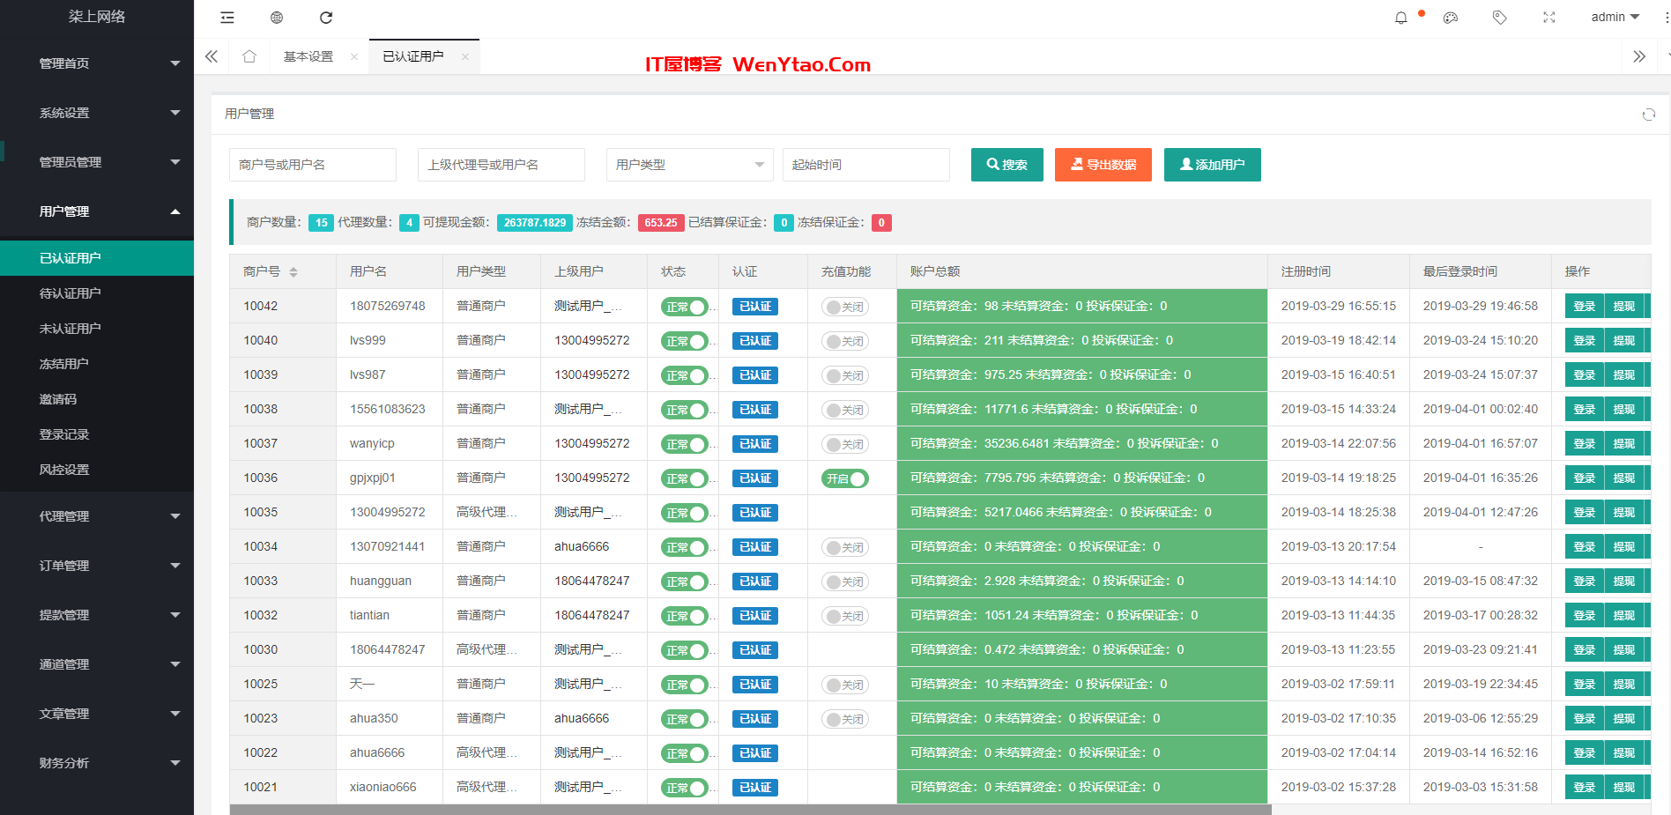Collapse the 用户管理 sidebar menu
1671x815 pixels.
tap(97, 211)
